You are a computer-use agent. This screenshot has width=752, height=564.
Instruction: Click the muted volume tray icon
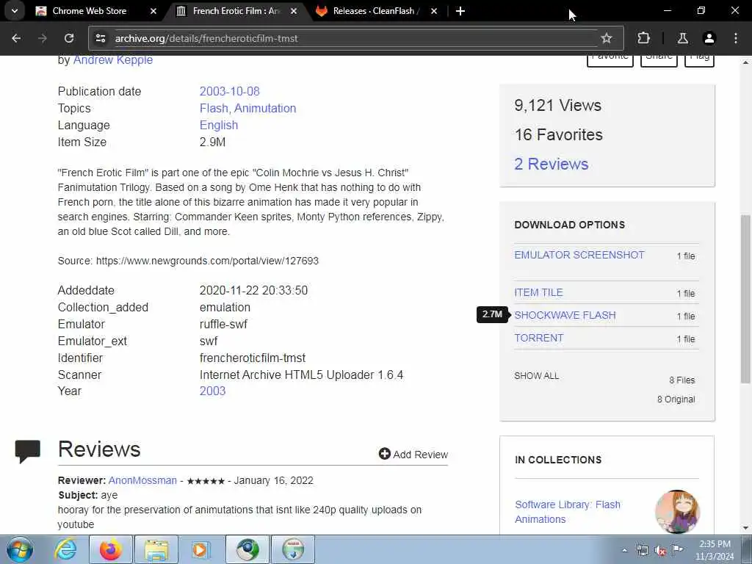coord(660,551)
